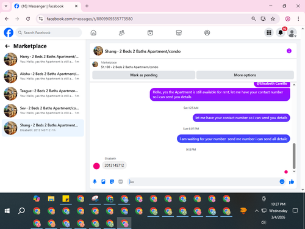
Task: View site information icon in address bar
Action: (x=41, y=19)
